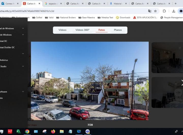Select the Videos 360° tab
Screen dimensions: 183x135
[x=82, y=30]
